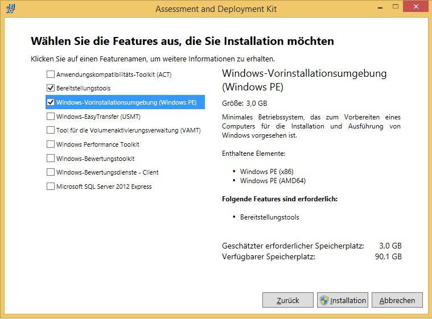The width and height of the screenshot is (432, 319).
Task: Enable the Anwendungskompatibilitäts-Toolkit (ACT) checkbox
Action: pyautogui.click(x=51, y=74)
